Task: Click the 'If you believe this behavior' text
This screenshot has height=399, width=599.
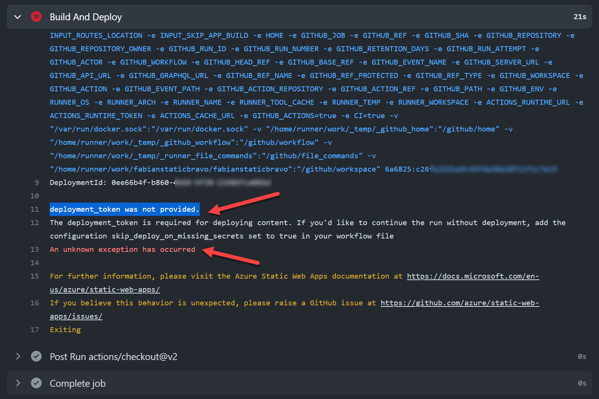Action: (x=213, y=303)
